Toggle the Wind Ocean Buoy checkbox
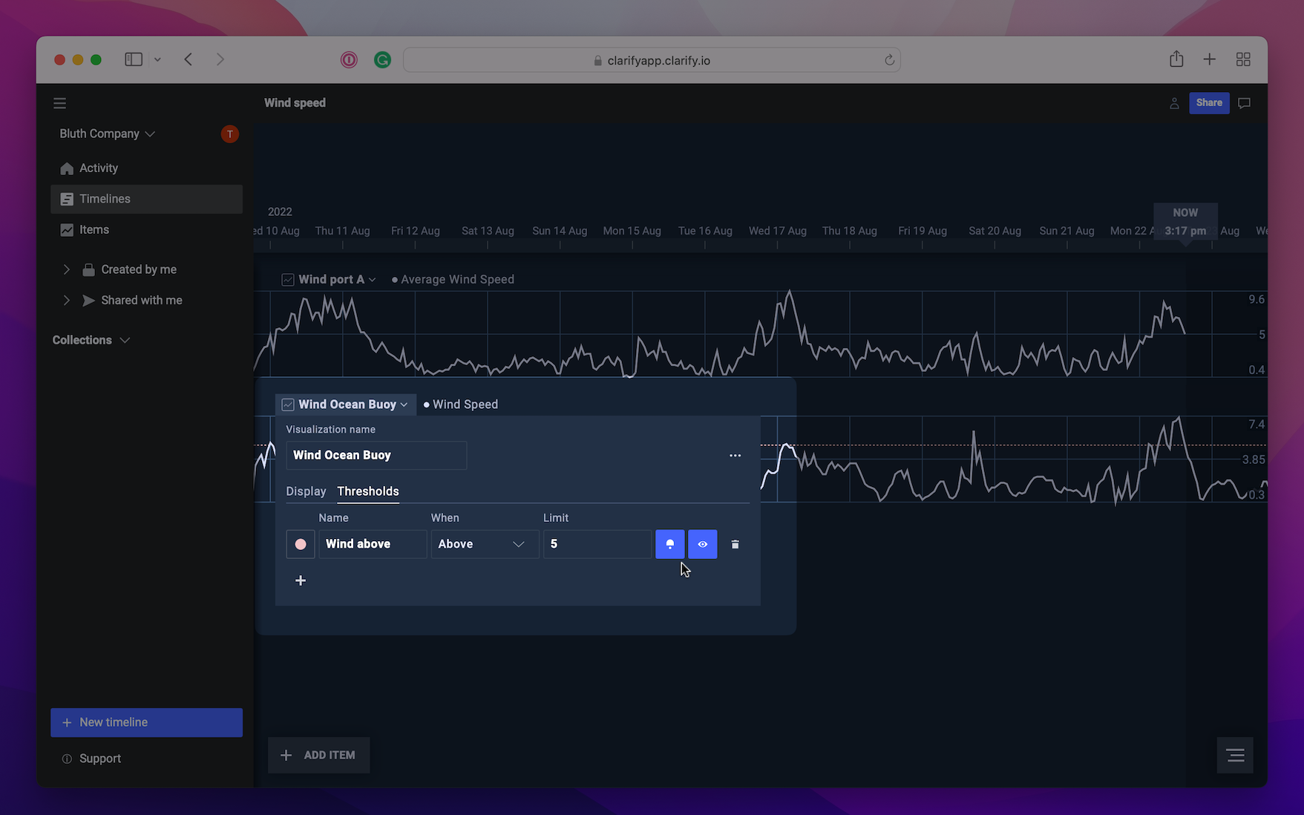The width and height of the screenshot is (1304, 815). (x=288, y=405)
